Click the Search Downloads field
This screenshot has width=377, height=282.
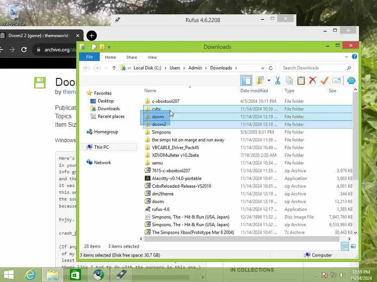click(317, 68)
